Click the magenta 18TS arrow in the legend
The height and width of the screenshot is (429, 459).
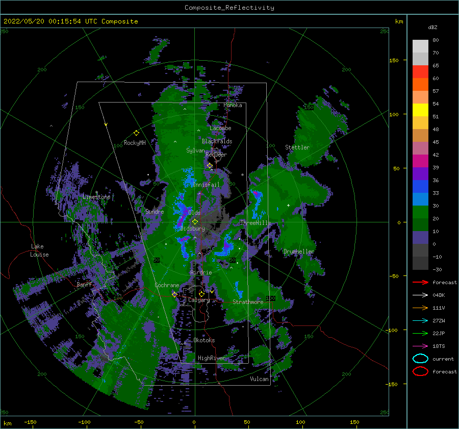420,346
